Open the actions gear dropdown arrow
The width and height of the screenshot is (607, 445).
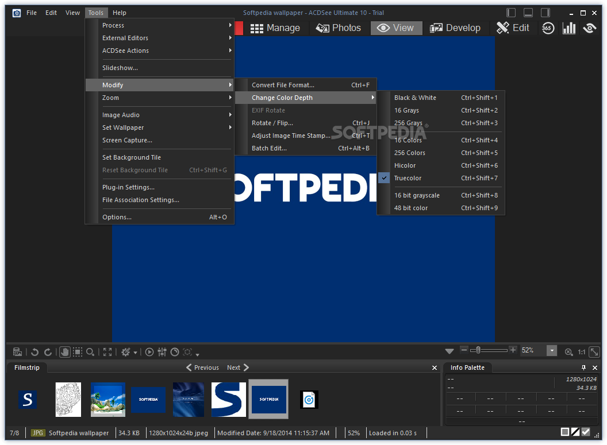(135, 353)
